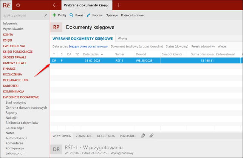This screenshot has width=243, height=158.
Task: Click the DR document badge in the details panel
Action: [x=56, y=149]
